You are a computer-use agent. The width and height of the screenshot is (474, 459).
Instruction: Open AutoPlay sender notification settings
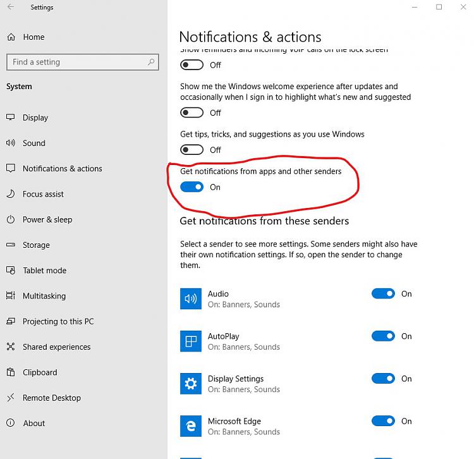[244, 341]
